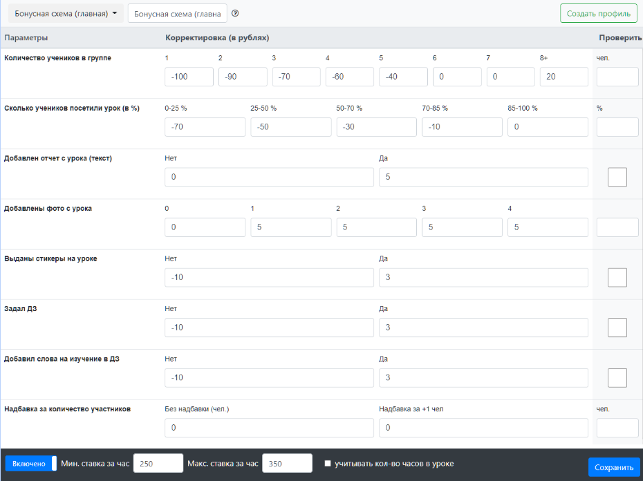Click the чел. check field for Надбавка
This screenshot has height=481, width=643.
(617, 428)
